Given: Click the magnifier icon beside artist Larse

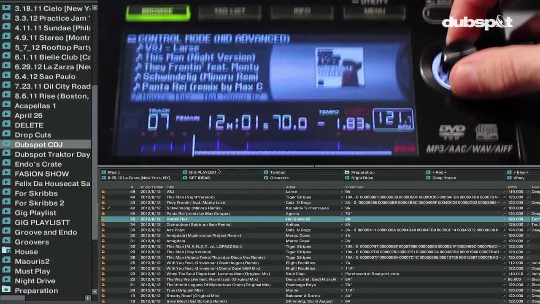Looking at the screenshot, I should [x=342, y=192].
